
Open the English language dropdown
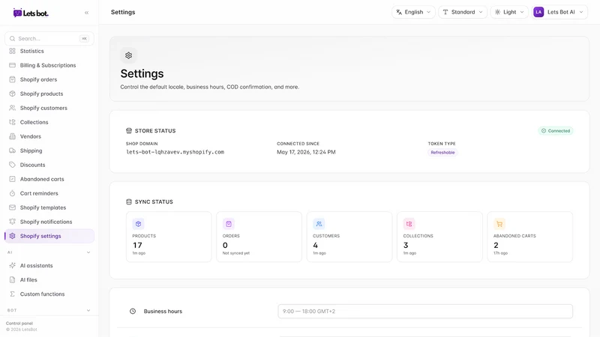tap(413, 12)
